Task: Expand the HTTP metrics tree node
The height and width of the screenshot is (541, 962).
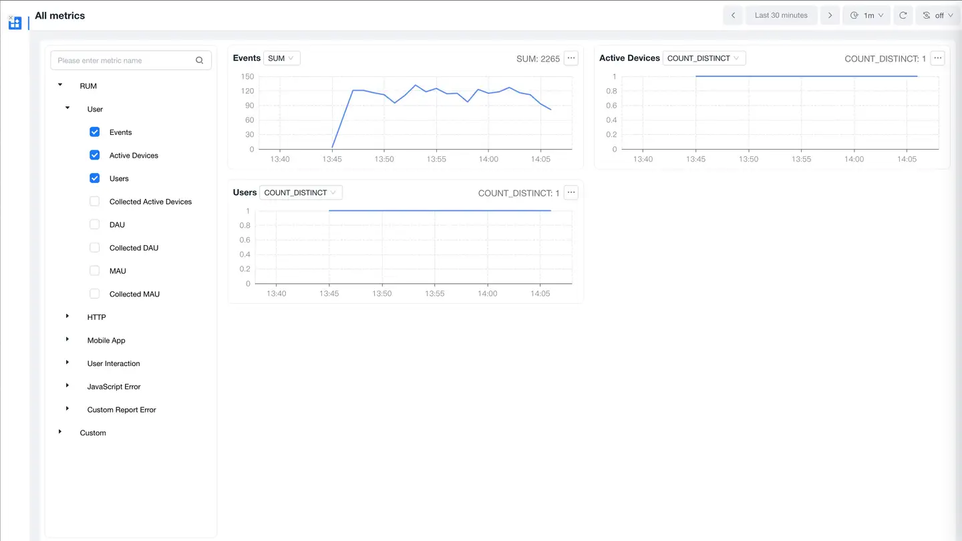Action: [67, 317]
